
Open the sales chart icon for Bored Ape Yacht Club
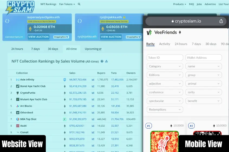click(x=93, y=86)
